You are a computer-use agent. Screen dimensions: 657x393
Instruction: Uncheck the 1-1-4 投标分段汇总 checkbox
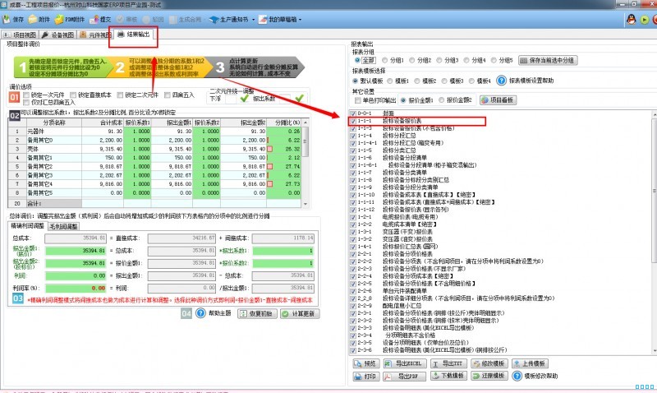point(353,136)
